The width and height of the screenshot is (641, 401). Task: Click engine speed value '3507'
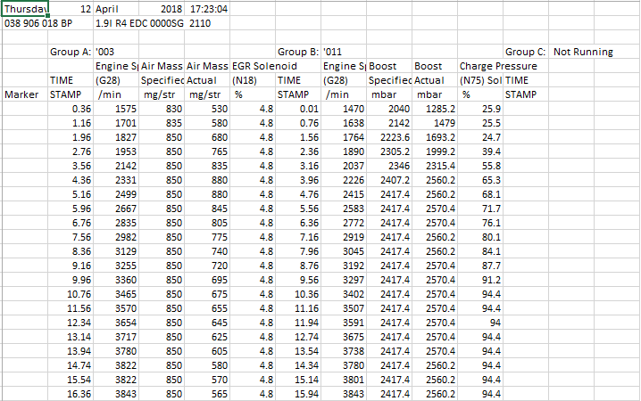(344, 309)
